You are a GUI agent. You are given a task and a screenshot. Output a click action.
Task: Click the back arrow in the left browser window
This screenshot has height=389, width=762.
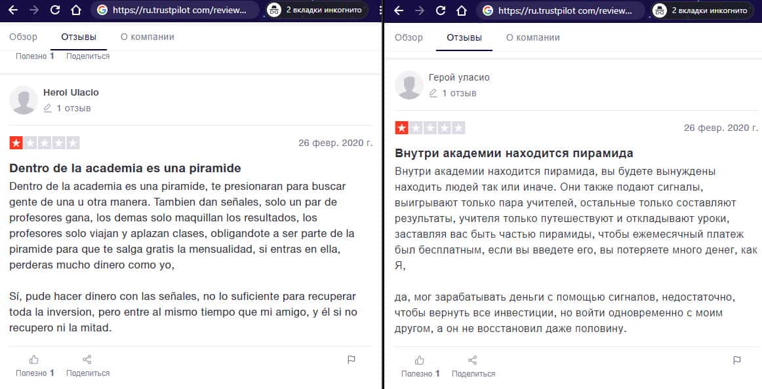(13, 10)
